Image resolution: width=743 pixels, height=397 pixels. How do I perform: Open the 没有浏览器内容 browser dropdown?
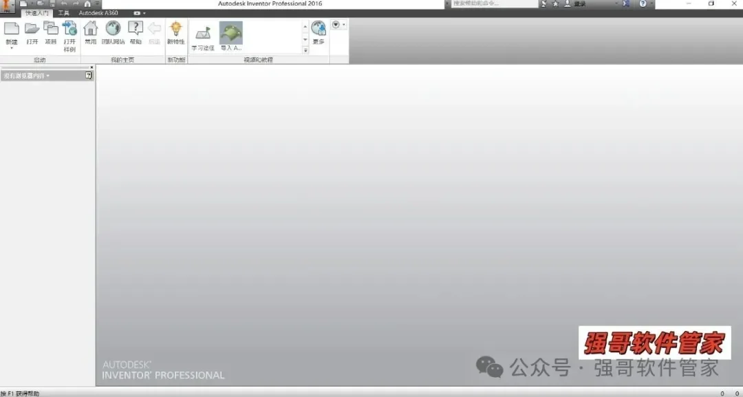click(x=27, y=76)
